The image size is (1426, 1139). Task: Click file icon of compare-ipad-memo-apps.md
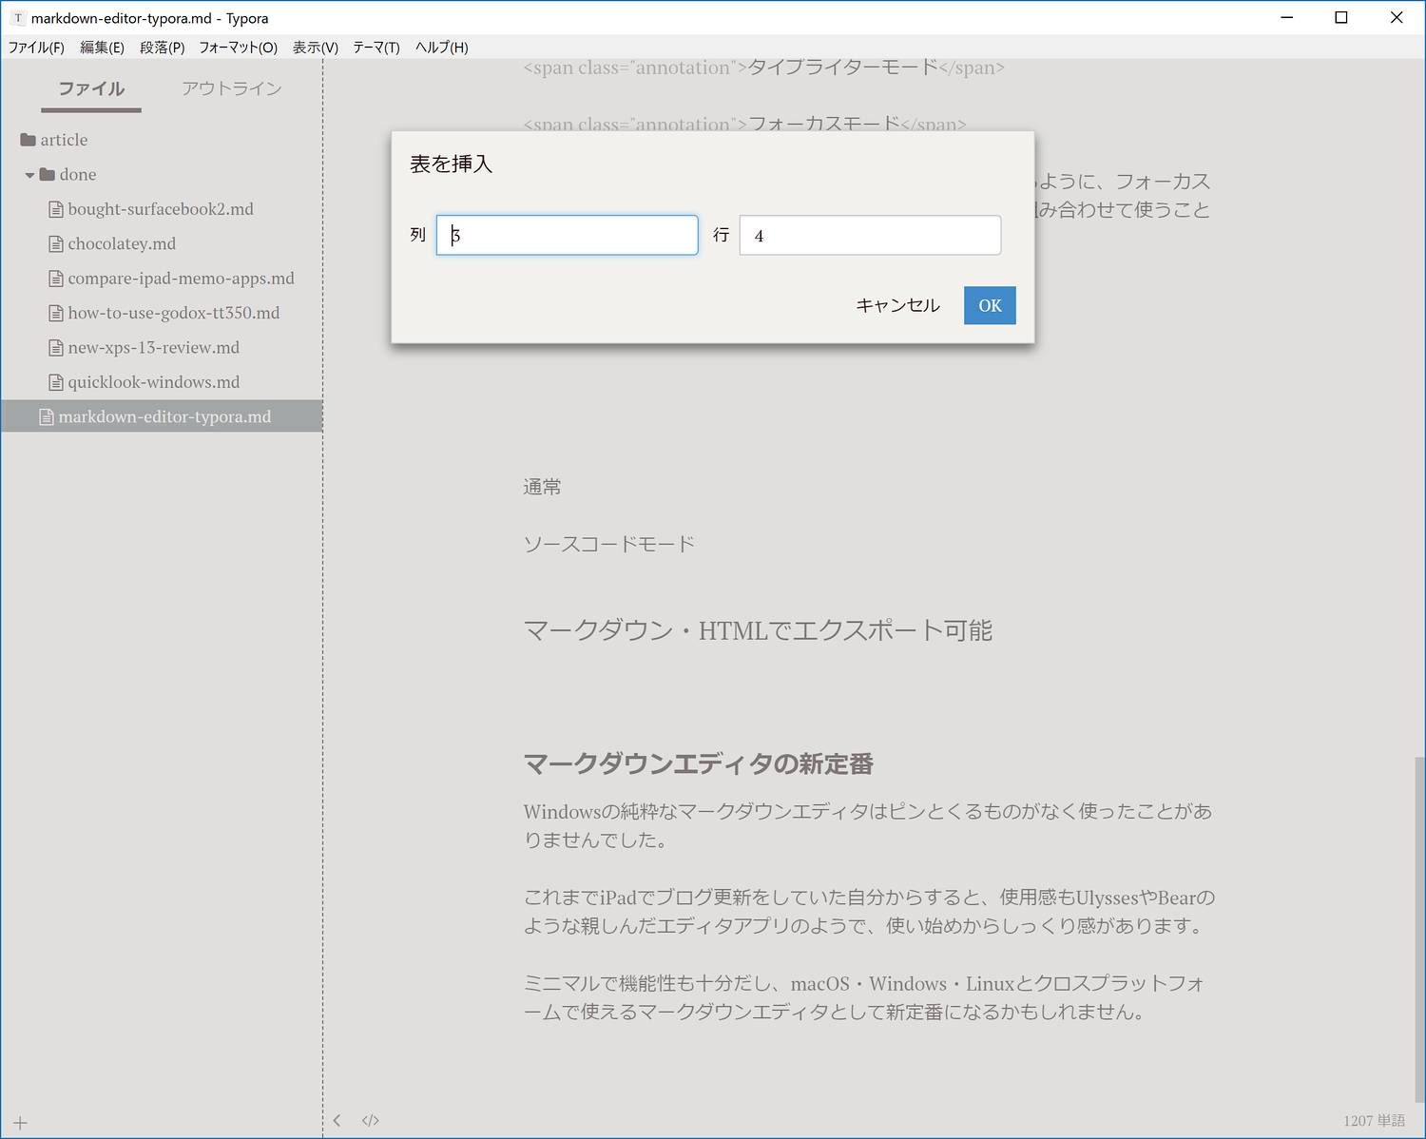[x=56, y=280]
